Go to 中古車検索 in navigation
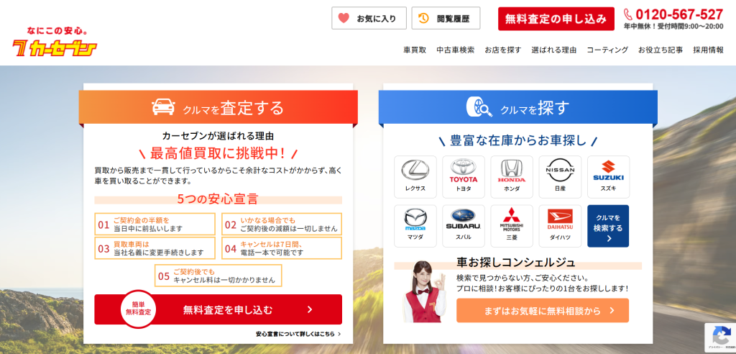 coord(455,50)
